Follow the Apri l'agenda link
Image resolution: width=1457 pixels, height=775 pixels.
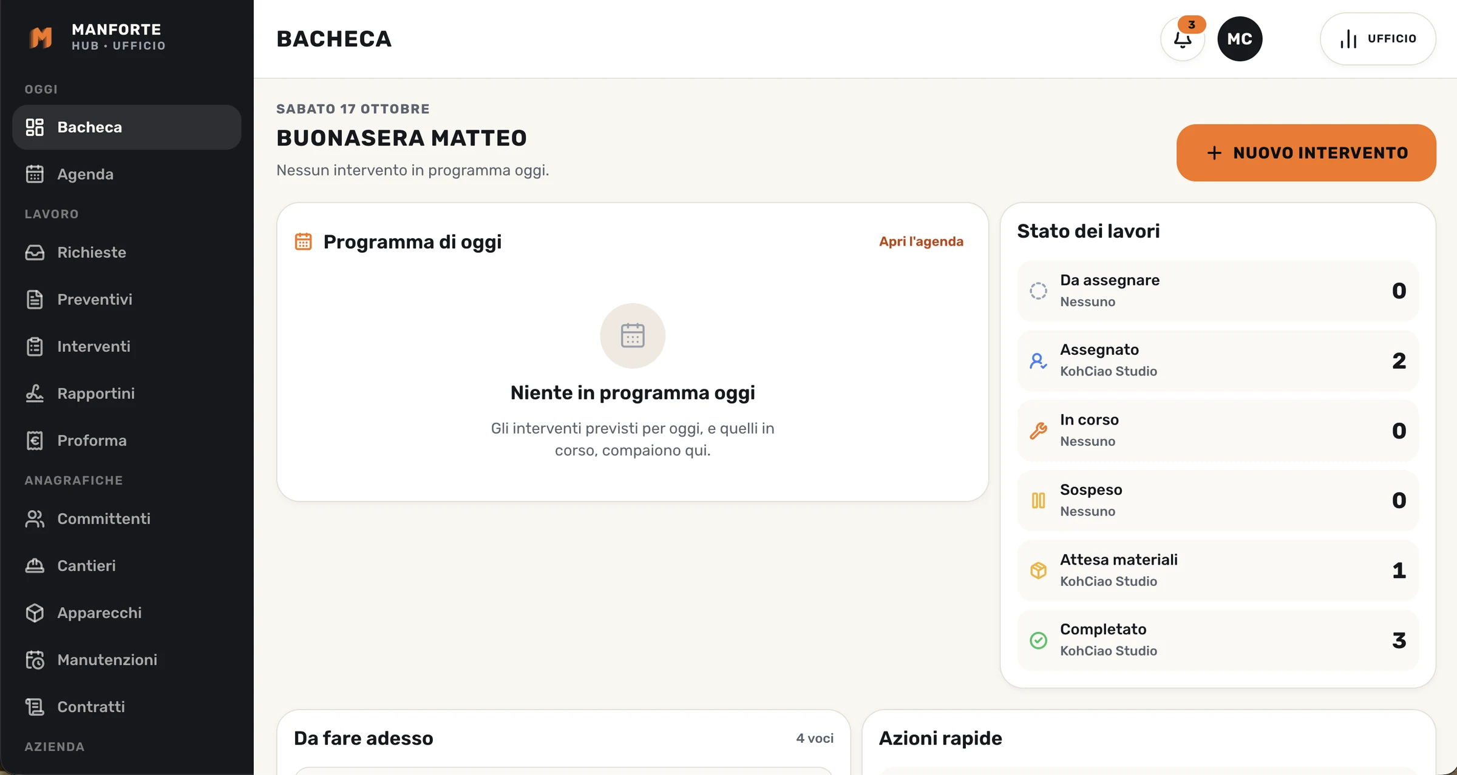(x=921, y=241)
